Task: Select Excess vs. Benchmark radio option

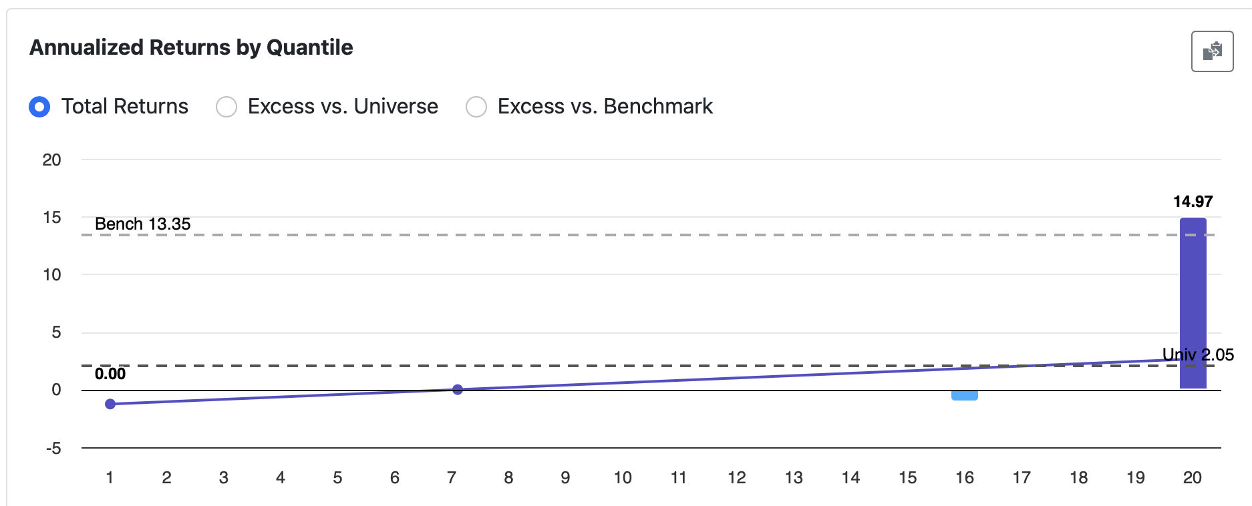Action: [476, 107]
